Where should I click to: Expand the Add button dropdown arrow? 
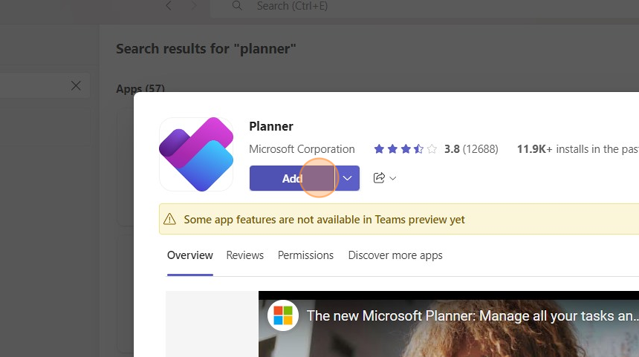click(347, 178)
